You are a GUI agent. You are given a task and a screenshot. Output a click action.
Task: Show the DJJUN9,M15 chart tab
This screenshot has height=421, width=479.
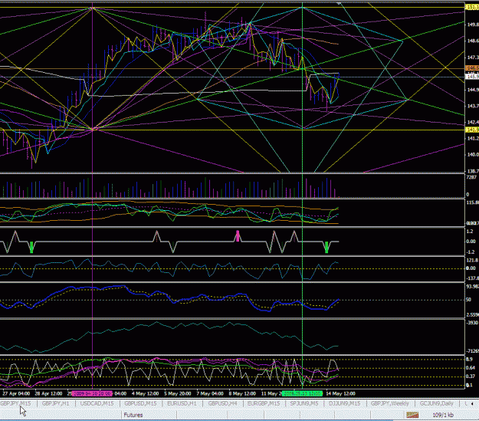[344, 403]
